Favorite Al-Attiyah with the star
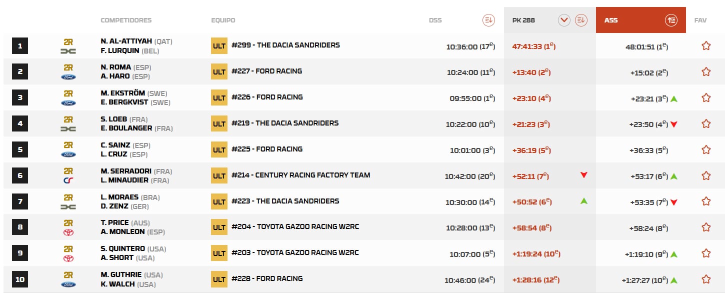This screenshot has height=293, width=725. click(705, 46)
